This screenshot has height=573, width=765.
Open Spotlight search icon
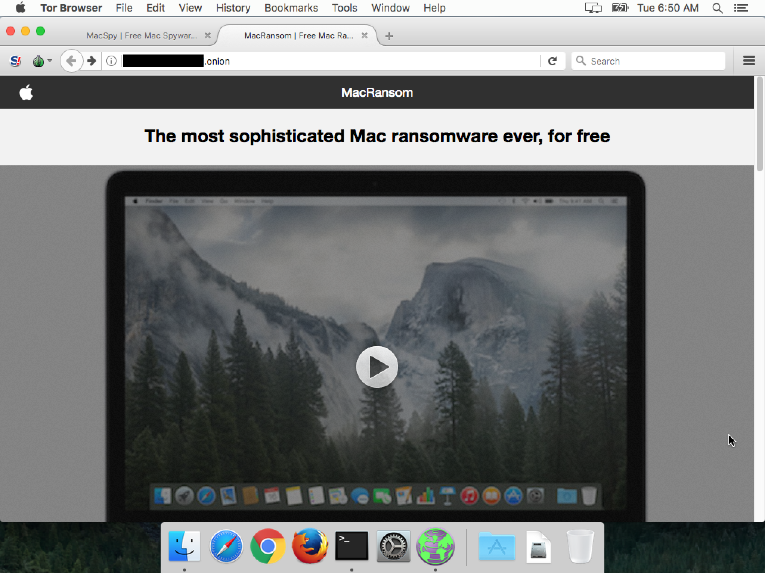[x=717, y=8]
